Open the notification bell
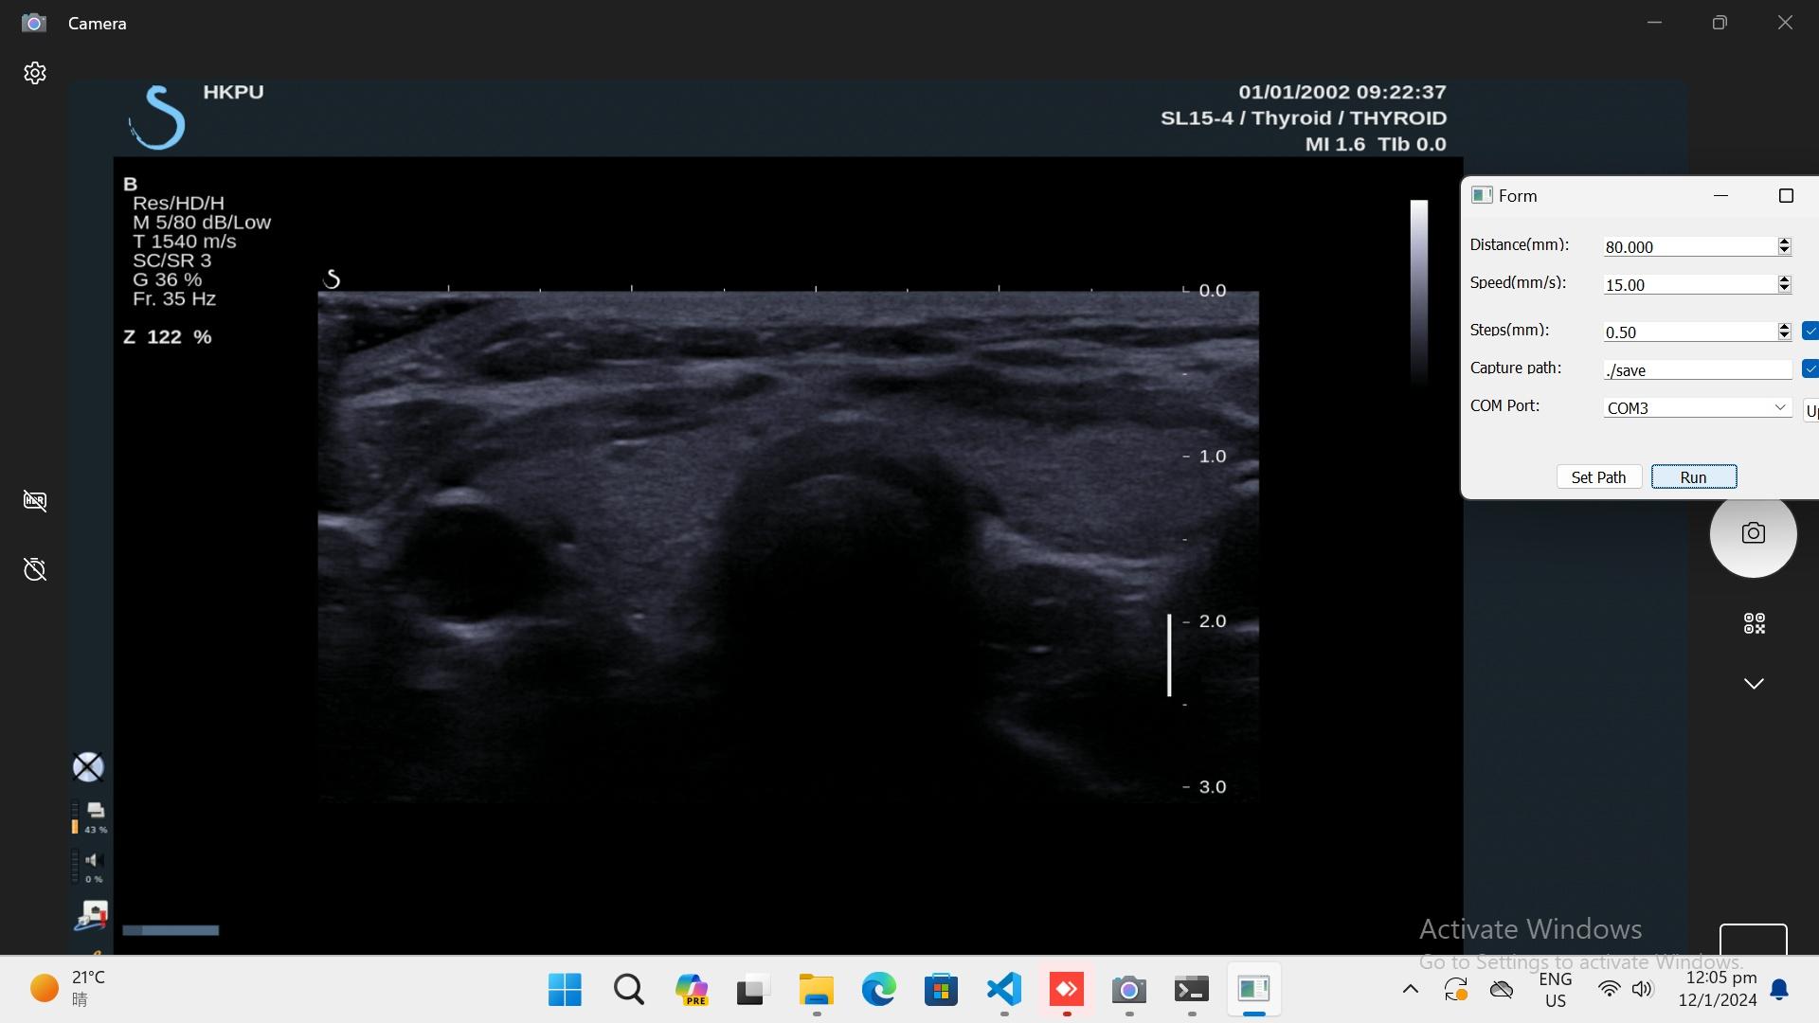The width and height of the screenshot is (1819, 1023). (x=1780, y=990)
